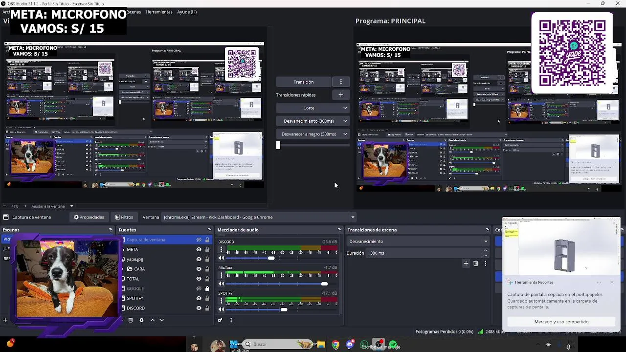The width and height of the screenshot is (626, 352).
Task: Expand the CARA group in sources
Action: [x=124, y=269]
